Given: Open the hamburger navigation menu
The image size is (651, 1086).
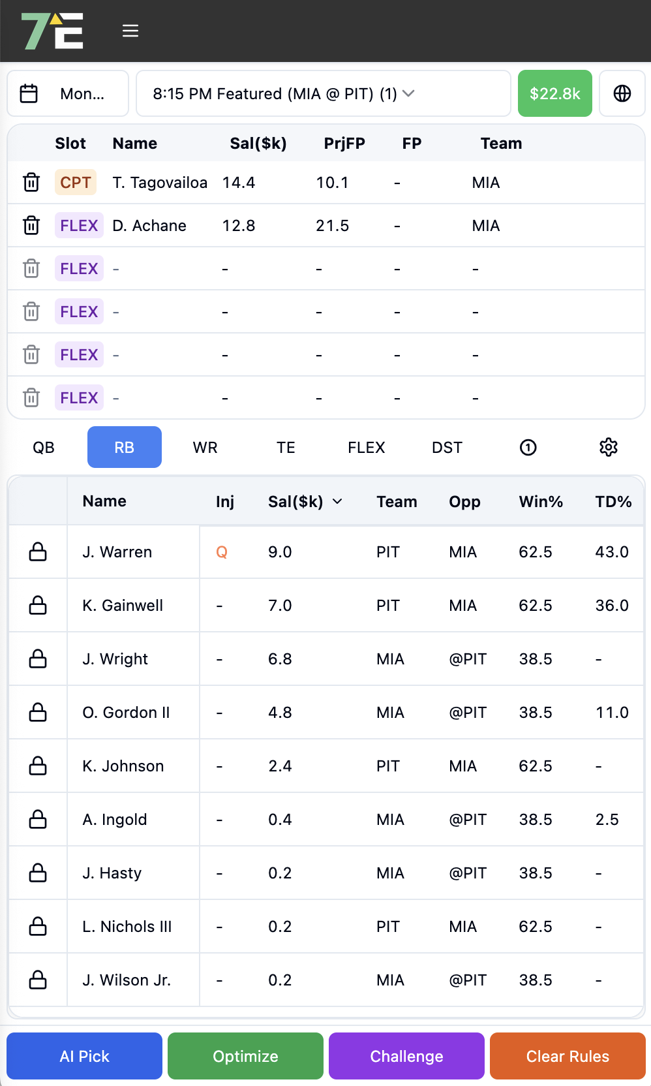Looking at the screenshot, I should click(130, 30).
